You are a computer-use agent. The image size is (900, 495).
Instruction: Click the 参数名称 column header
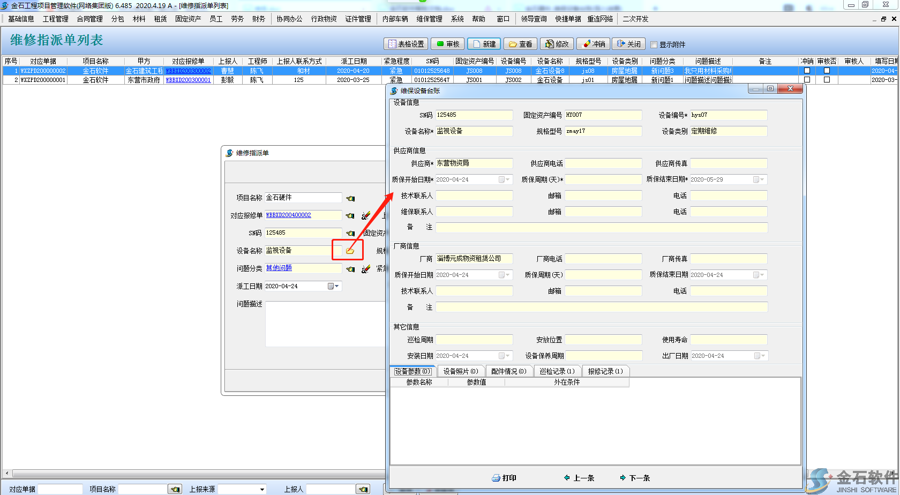419,382
